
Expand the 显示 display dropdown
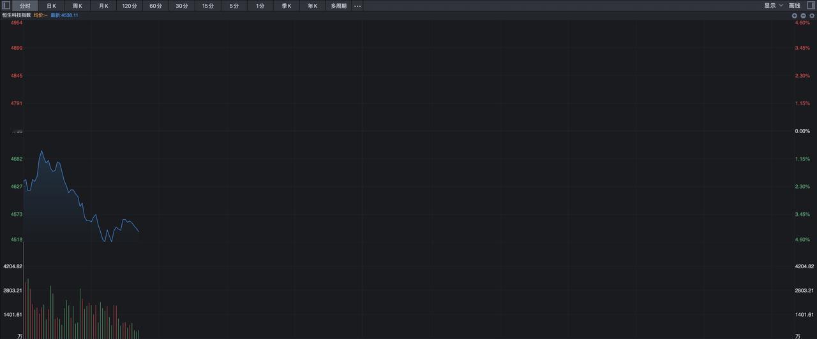click(x=774, y=6)
